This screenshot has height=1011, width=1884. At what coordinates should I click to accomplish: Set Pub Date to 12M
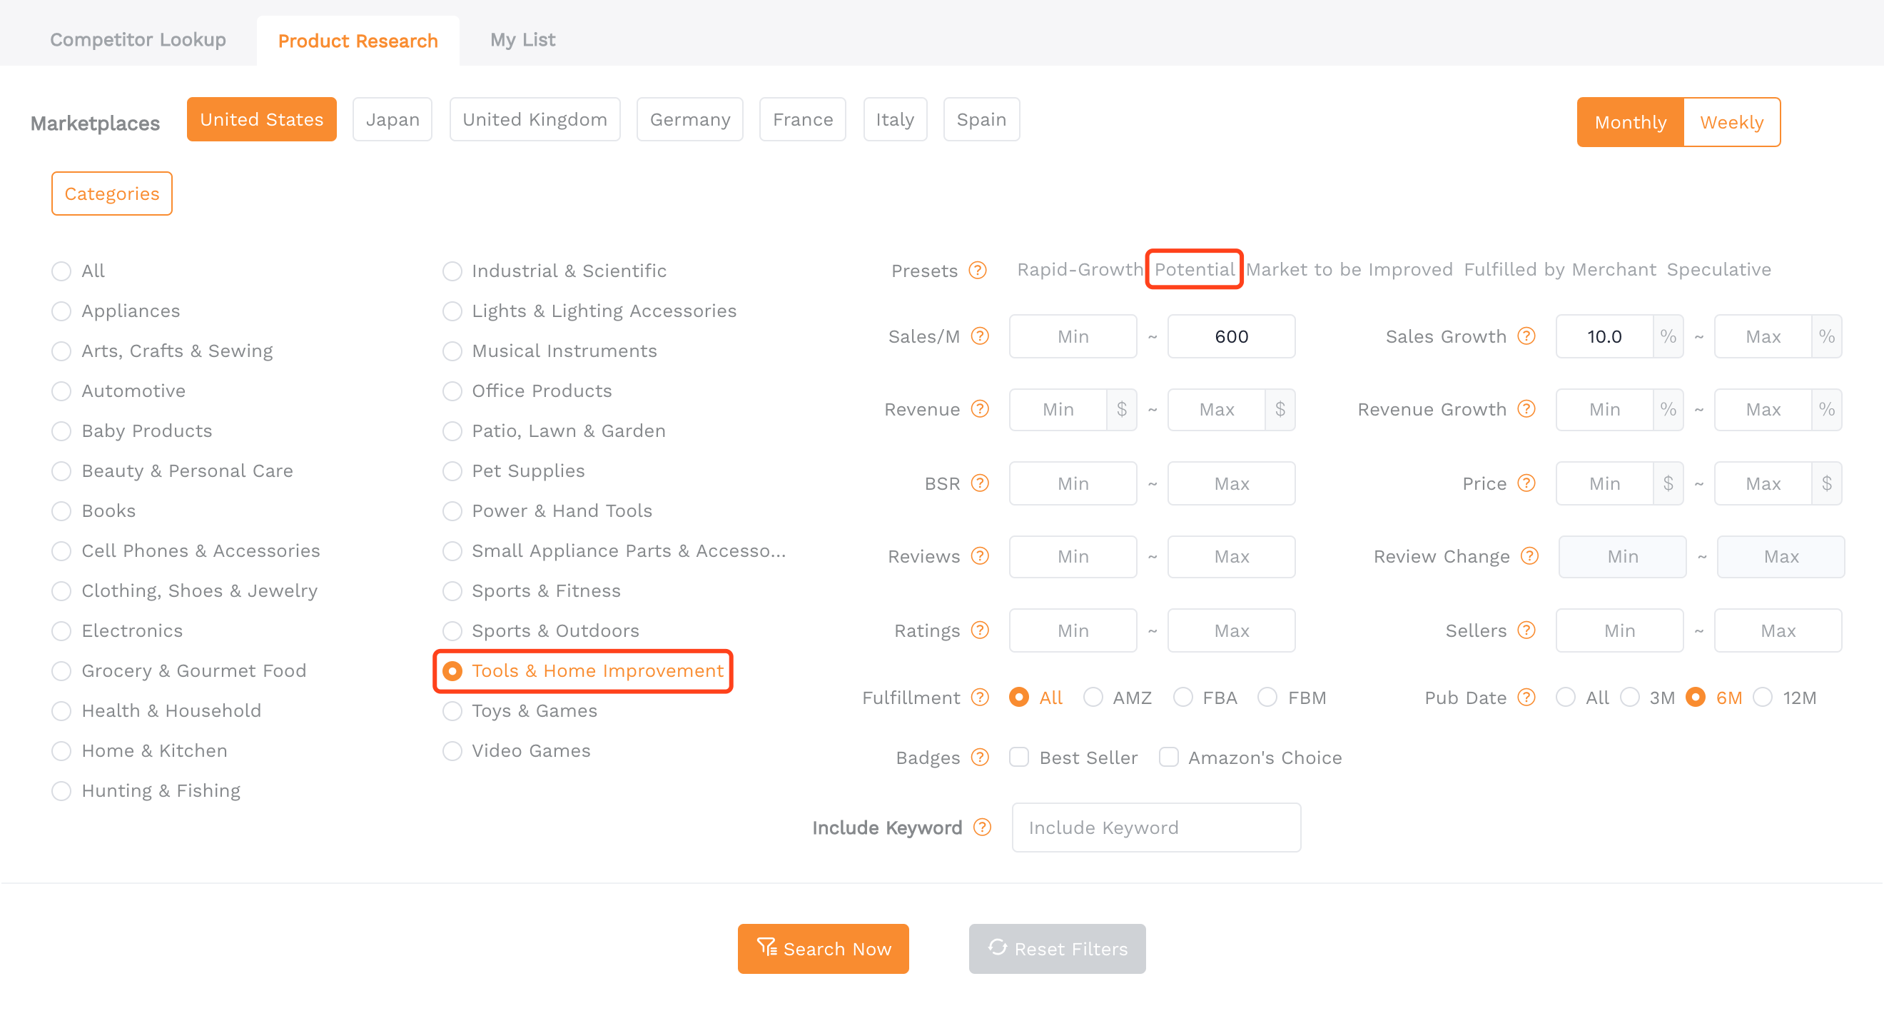(1763, 698)
